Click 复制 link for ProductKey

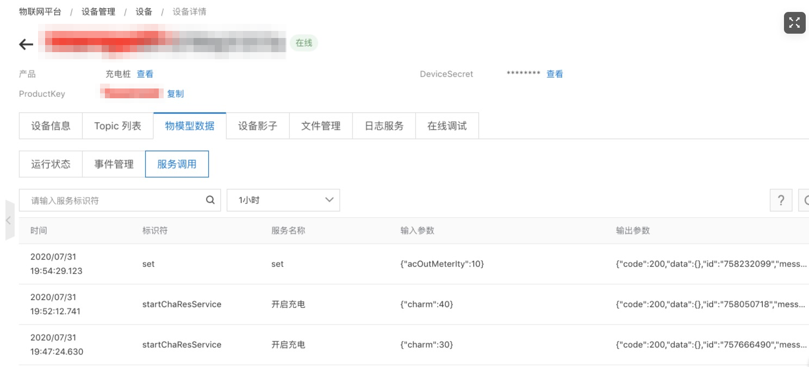click(x=175, y=93)
